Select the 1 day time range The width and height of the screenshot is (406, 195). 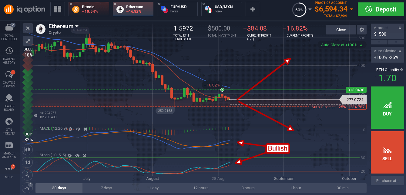point(154,188)
